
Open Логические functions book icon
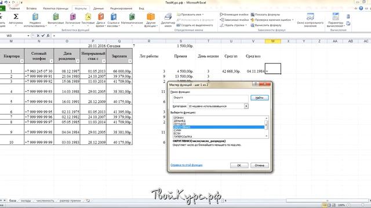73,17
